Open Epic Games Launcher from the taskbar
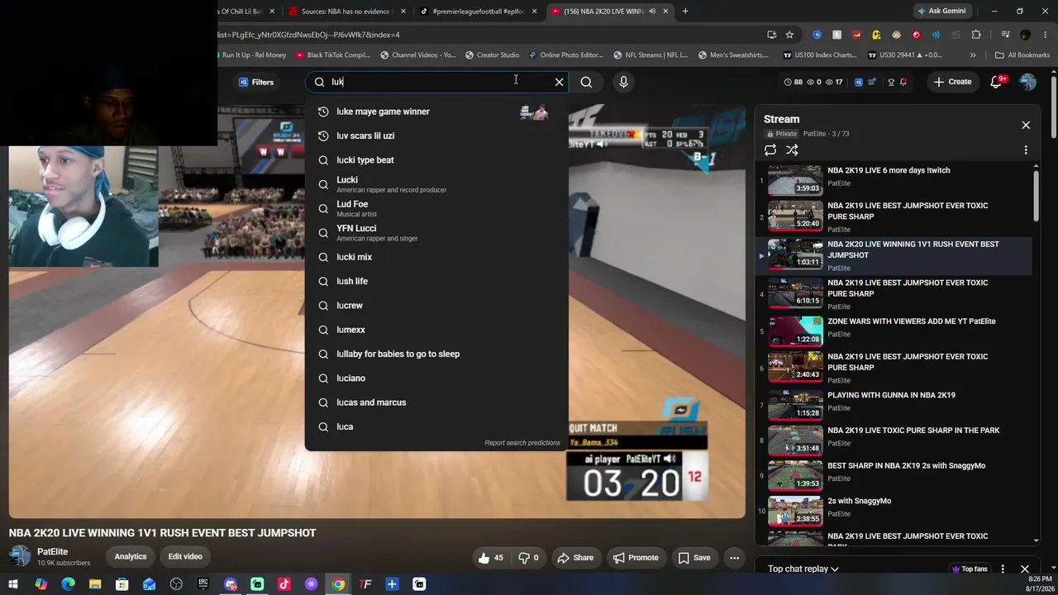The width and height of the screenshot is (1058, 595). [203, 584]
